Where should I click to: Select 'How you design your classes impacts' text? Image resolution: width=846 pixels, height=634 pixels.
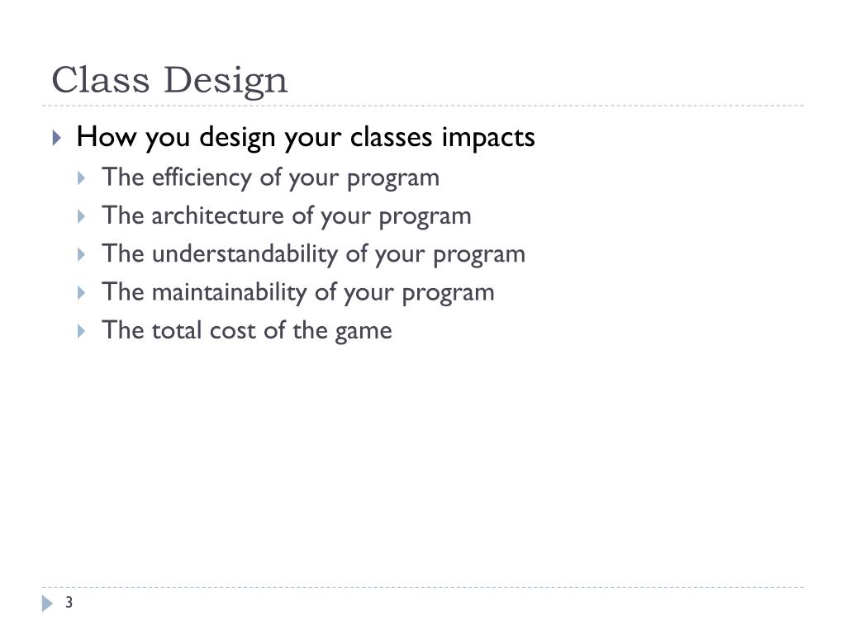click(x=306, y=138)
